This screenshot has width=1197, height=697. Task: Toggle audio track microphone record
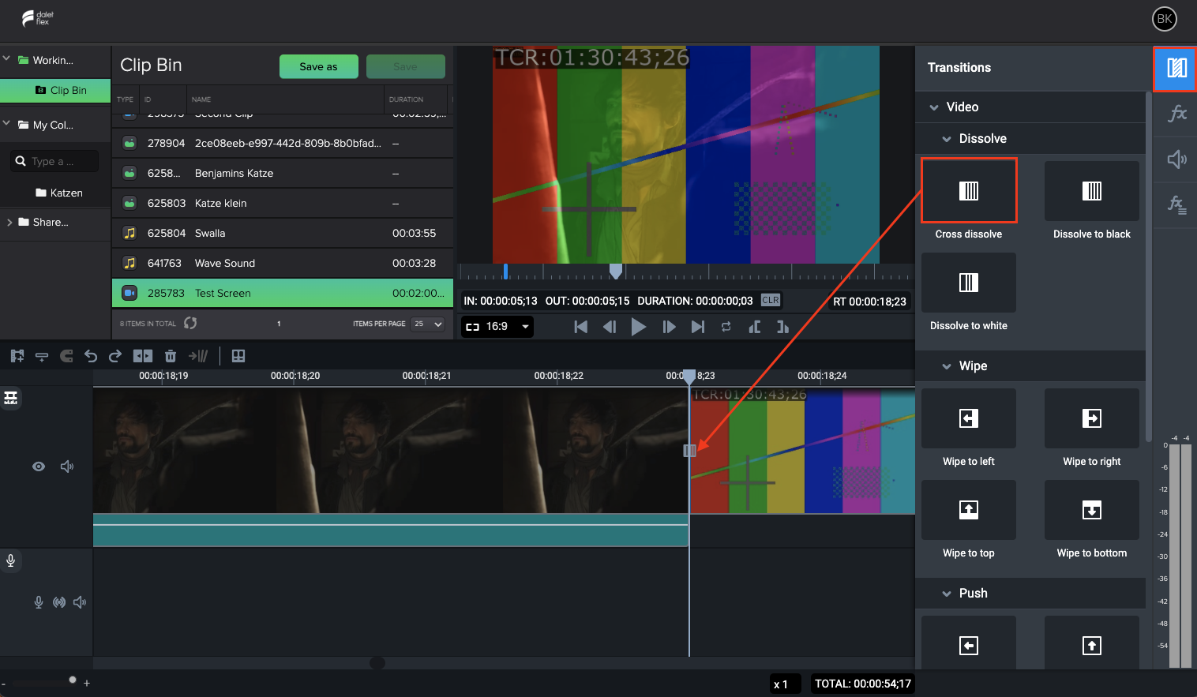[38, 602]
